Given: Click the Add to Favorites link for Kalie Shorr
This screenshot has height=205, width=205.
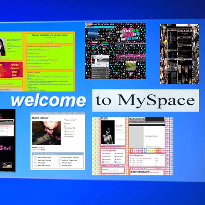Looking at the screenshot, I should pos(70,160).
